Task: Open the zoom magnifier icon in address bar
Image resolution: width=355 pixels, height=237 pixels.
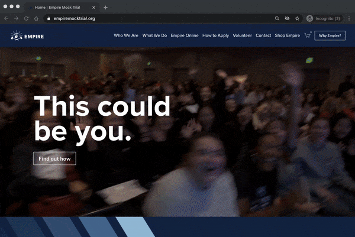Action: pos(277,18)
